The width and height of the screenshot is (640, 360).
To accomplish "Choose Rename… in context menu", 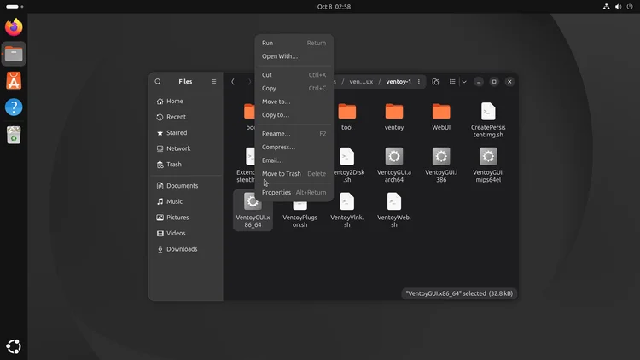I will point(294,133).
